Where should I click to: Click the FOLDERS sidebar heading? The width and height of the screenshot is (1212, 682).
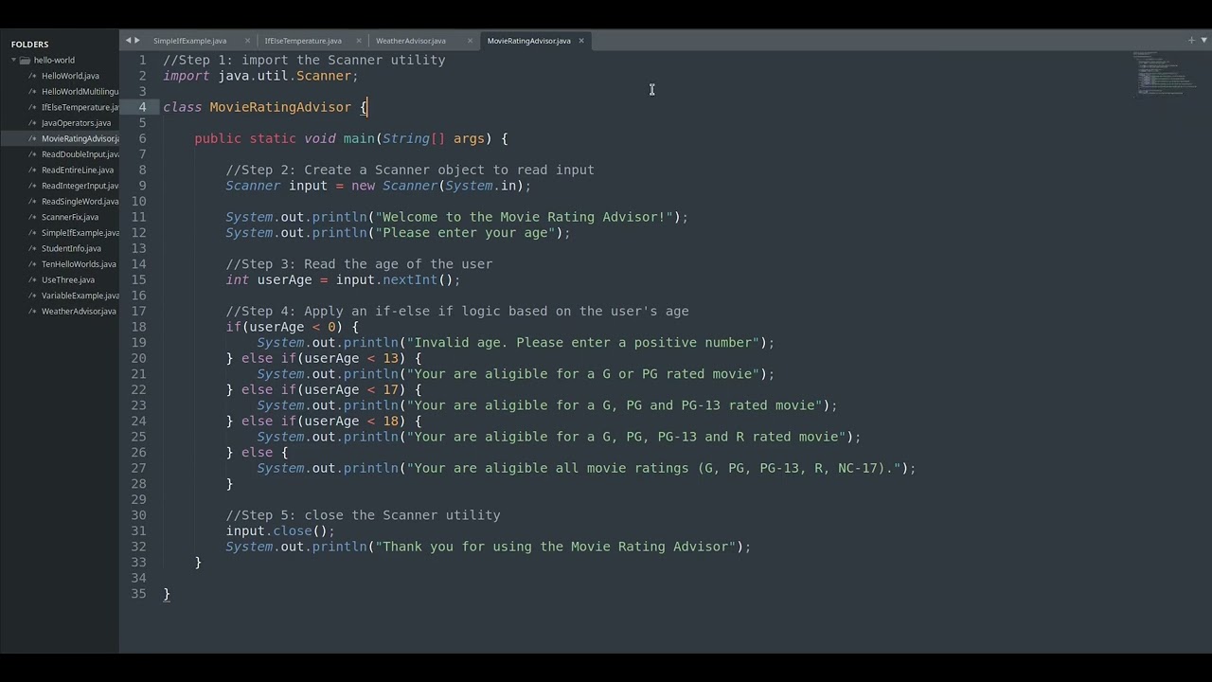tap(29, 45)
